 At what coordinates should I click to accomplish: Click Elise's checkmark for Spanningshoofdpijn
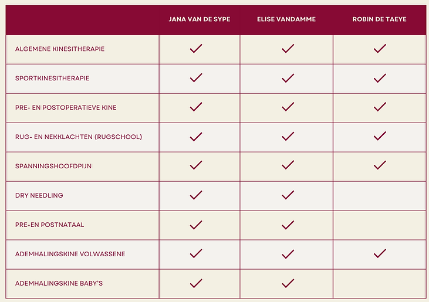[x=288, y=166]
